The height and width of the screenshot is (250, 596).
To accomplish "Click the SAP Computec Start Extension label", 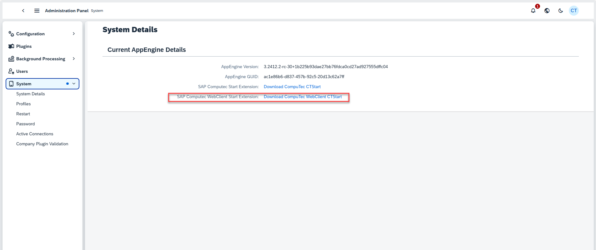I will [228, 87].
